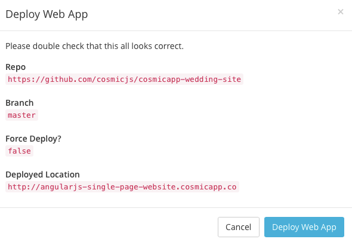
Task: Click the master branch value
Action: point(21,115)
